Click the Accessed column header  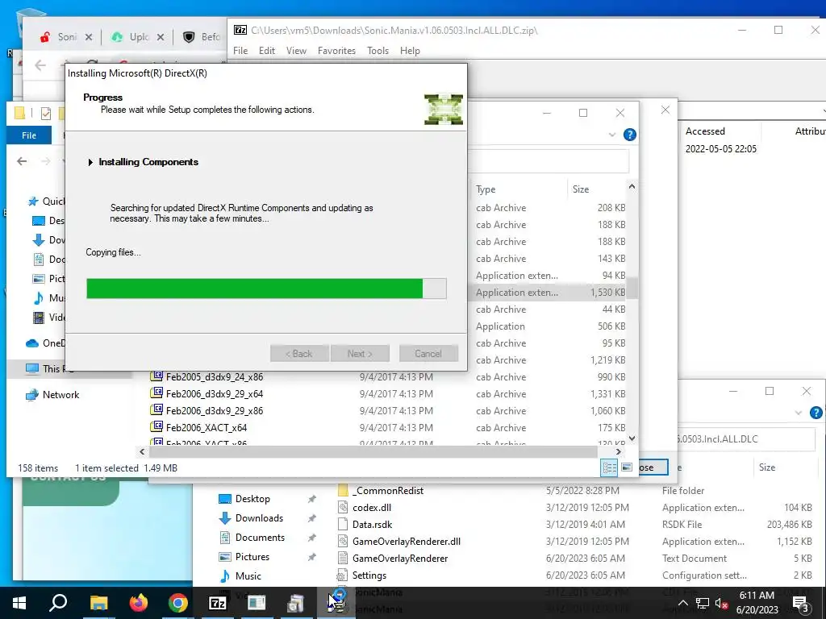[705, 131]
